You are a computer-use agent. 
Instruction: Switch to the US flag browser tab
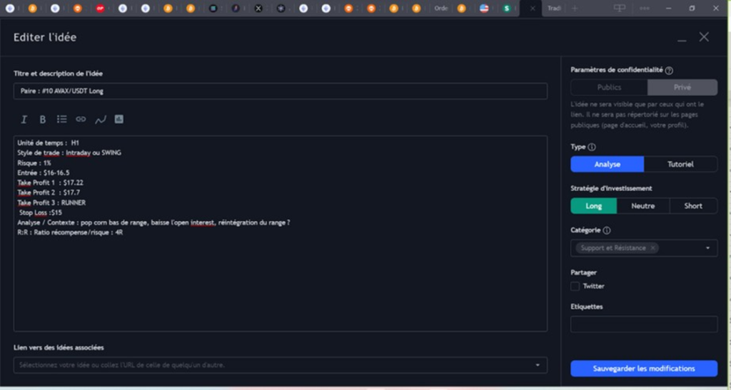[x=484, y=9]
